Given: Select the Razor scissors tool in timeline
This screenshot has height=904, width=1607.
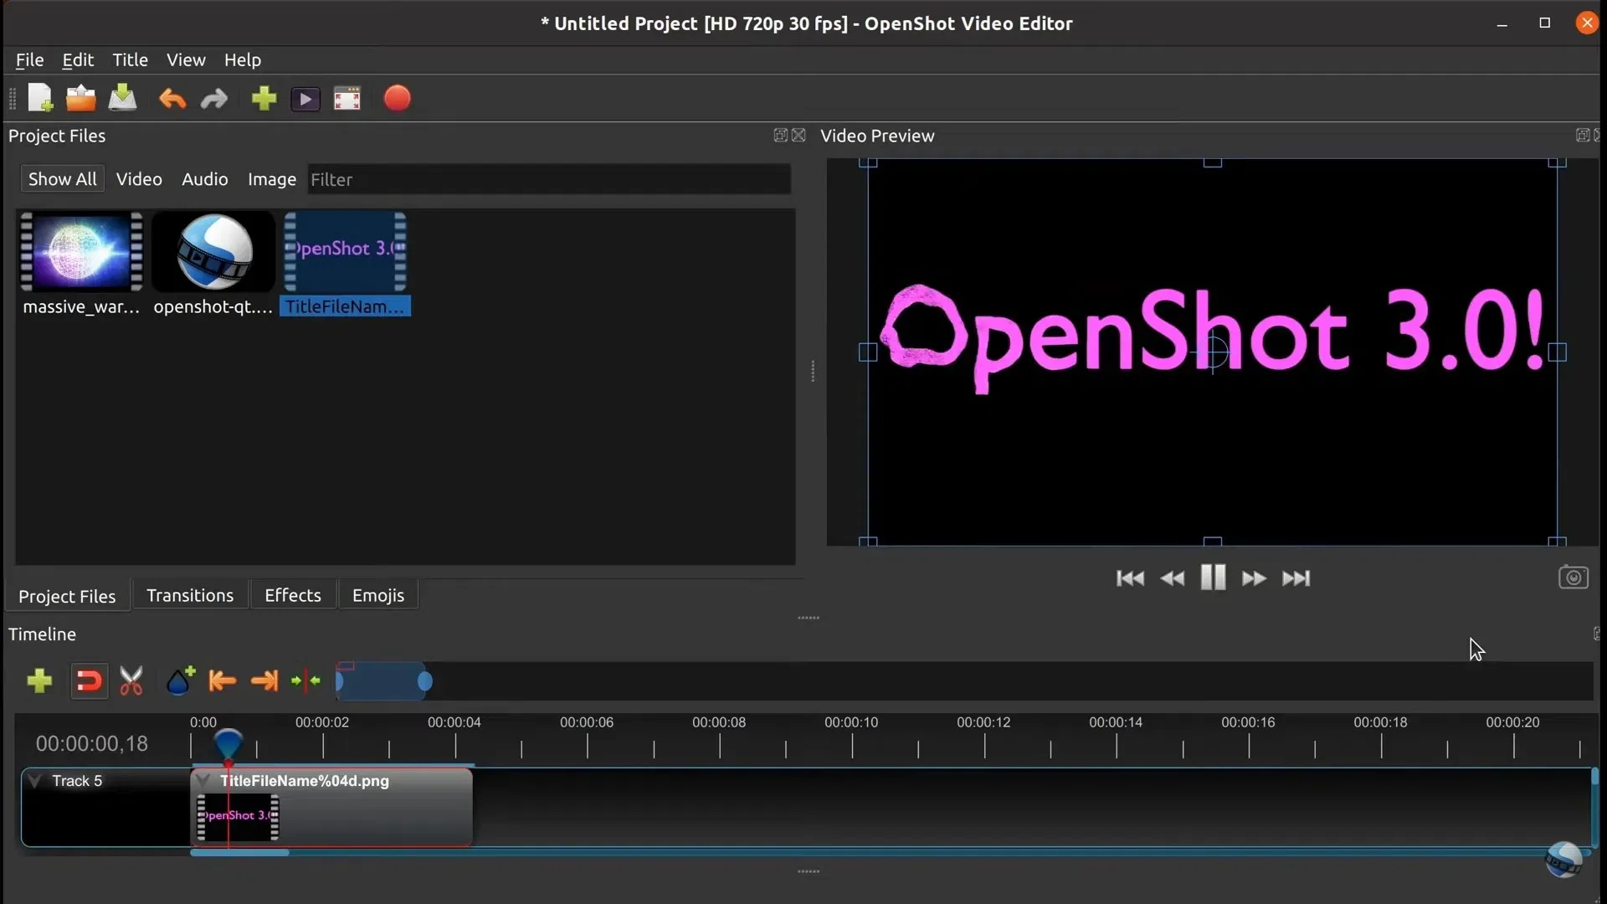Looking at the screenshot, I should pos(131,681).
